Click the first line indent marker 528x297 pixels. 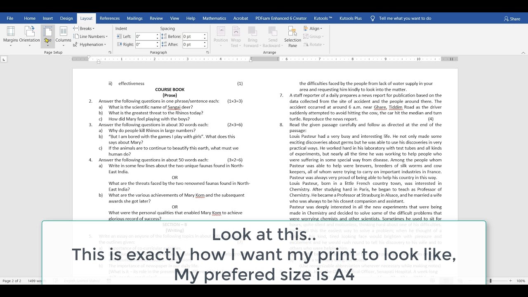pos(89,57)
